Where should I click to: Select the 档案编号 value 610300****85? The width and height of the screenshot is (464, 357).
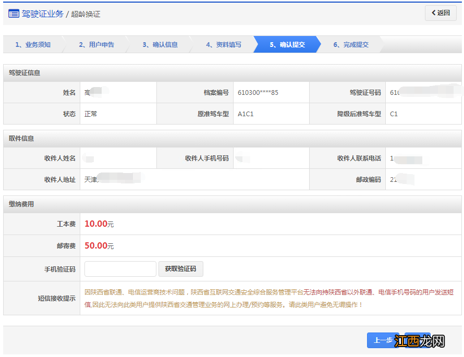[x=258, y=93]
